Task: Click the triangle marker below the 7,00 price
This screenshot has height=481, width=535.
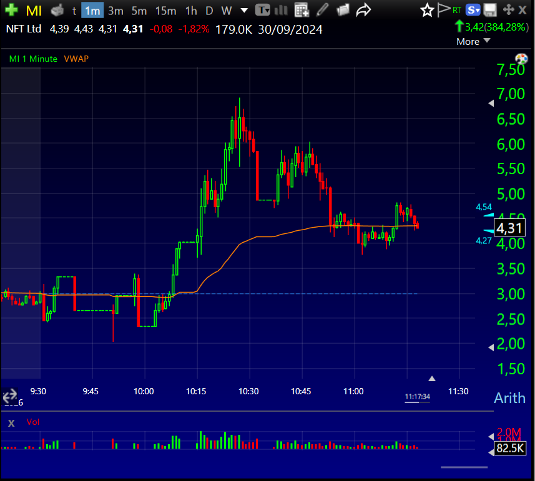Action: (491, 103)
